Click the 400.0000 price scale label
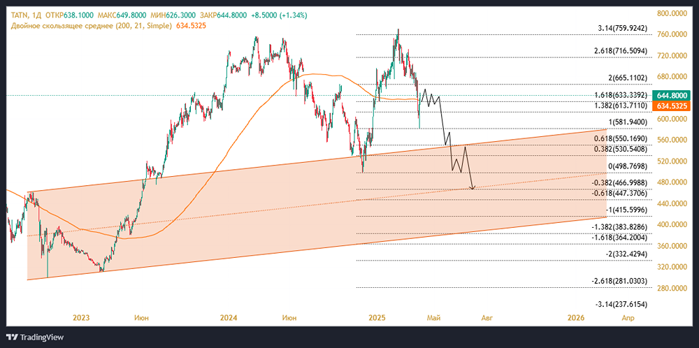 [x=671, y=225]
